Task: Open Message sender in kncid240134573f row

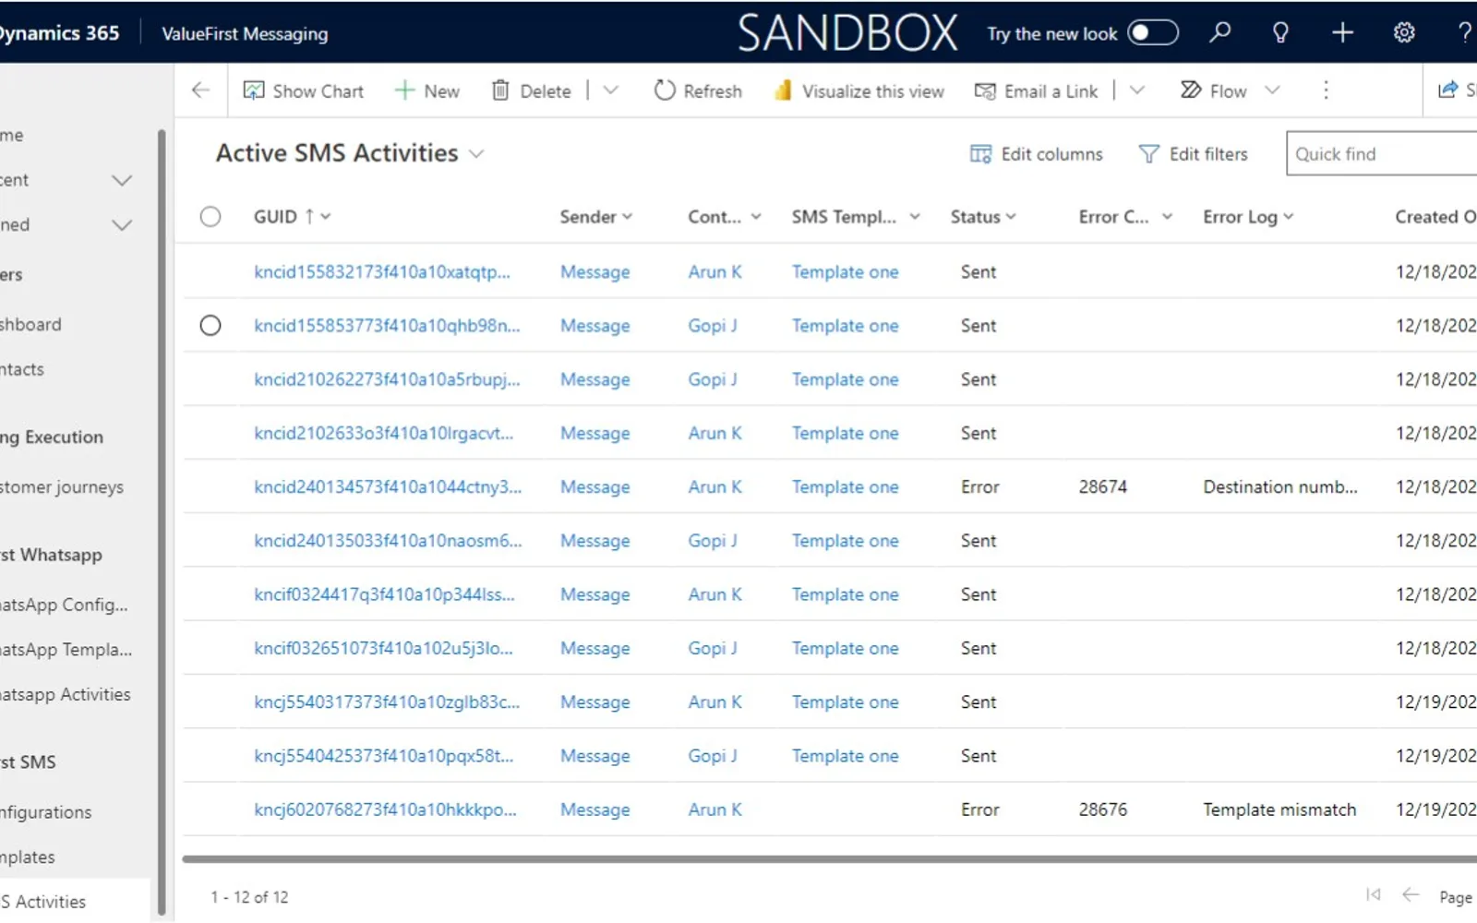Action: click(595, 486)
